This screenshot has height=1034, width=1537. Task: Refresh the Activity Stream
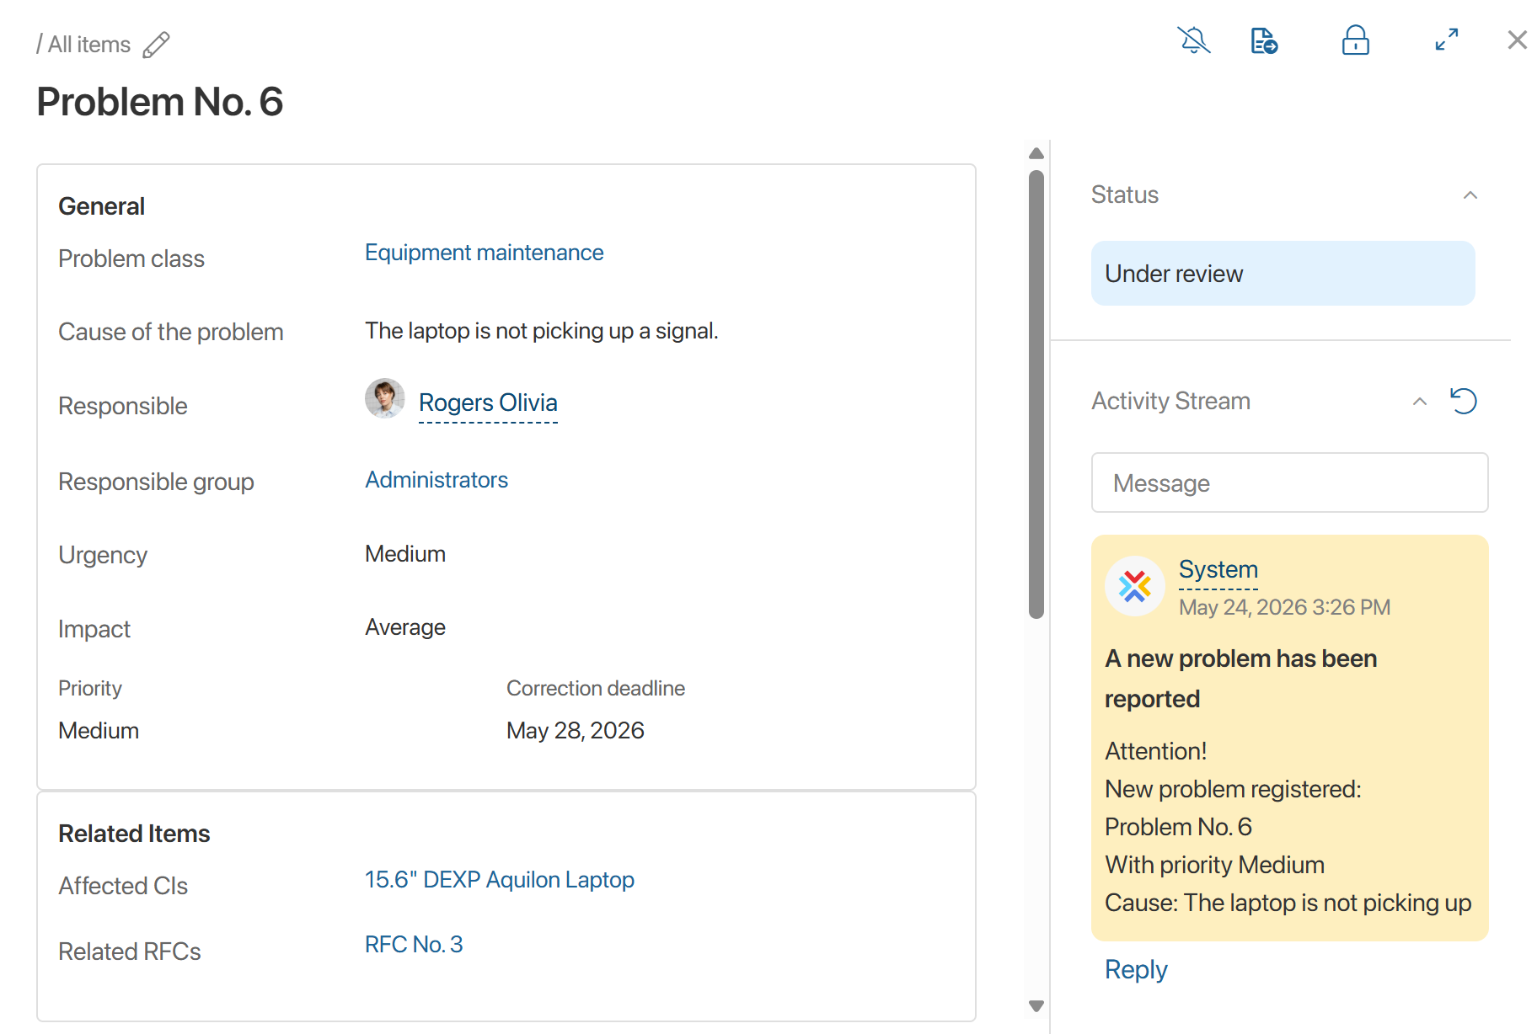(1464, 401)
